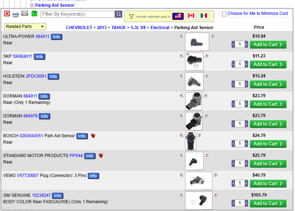Toggle USA flag vehicle filter
Screen dimensions: 295x211
pos(178,16)
